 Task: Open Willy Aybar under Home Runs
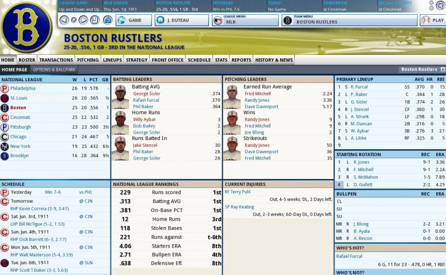[x=144, y=119]
